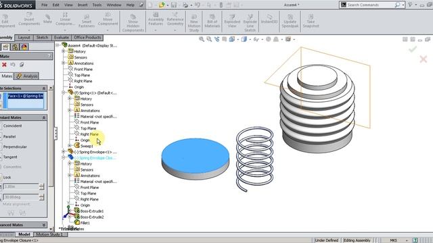
Task: Open the Motion Study 1 tab
Action: (x=50, y=234)
